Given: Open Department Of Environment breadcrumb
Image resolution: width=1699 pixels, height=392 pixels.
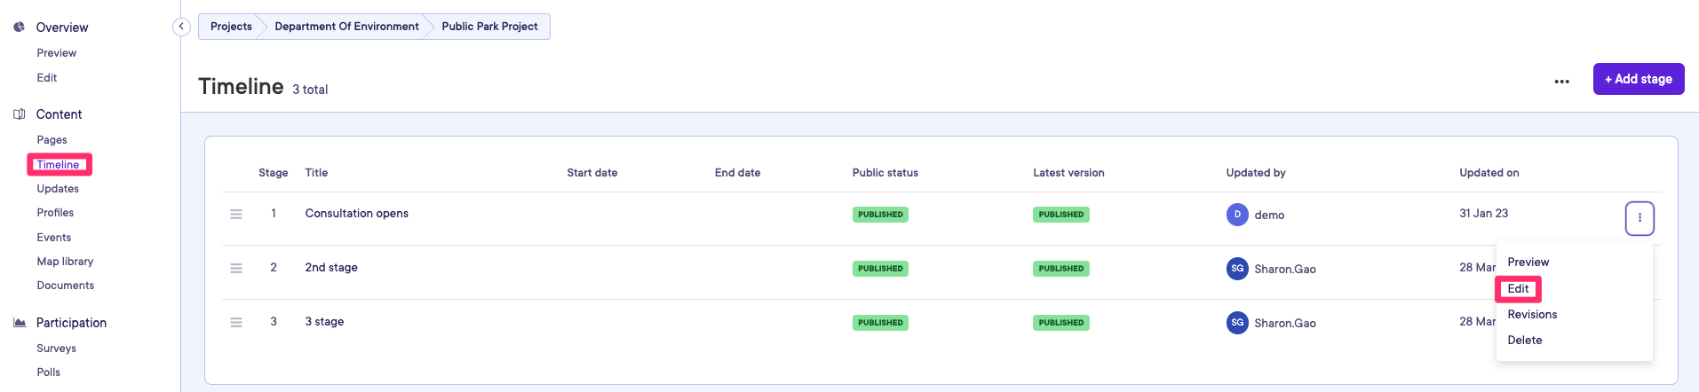Looking at the screenshot, I should [x=346, y=27].
